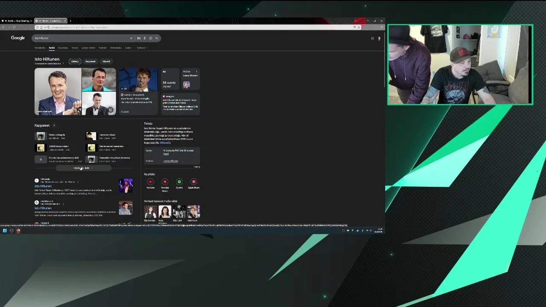Close the Google search browser tab
This screenshot has width=546, height=307.
coord(65,21)
